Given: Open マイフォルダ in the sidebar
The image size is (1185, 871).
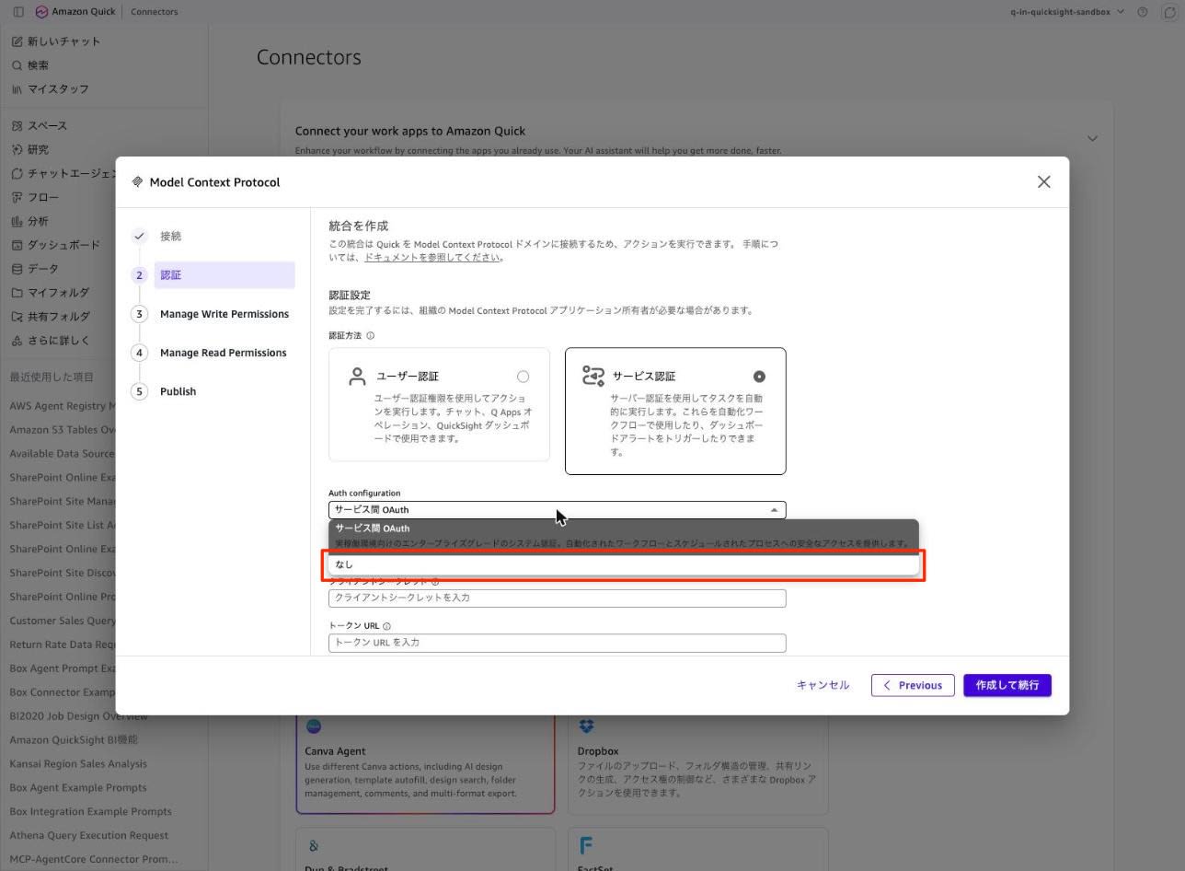Looking at the screenshot, I should [57, 293].
